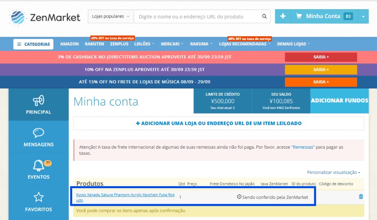This screenshot has width=377, height=220.
Task: Click the 10% OFF na ZenPlus banner text
Action: coord(144,69)
